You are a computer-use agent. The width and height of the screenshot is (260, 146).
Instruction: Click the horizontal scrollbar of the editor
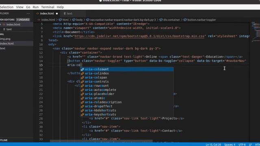coord(101,142)
